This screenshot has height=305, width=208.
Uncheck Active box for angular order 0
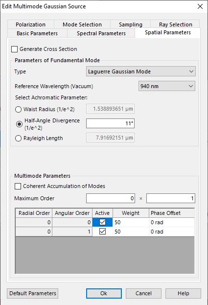pyautogui.click(x=102, y=222)
